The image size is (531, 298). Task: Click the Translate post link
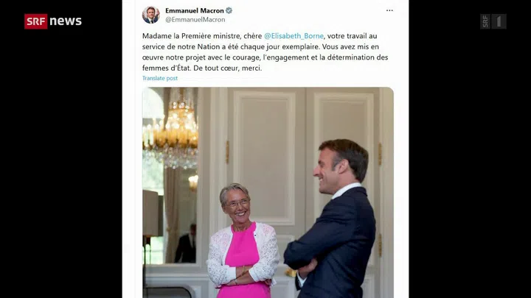[160, 78]
